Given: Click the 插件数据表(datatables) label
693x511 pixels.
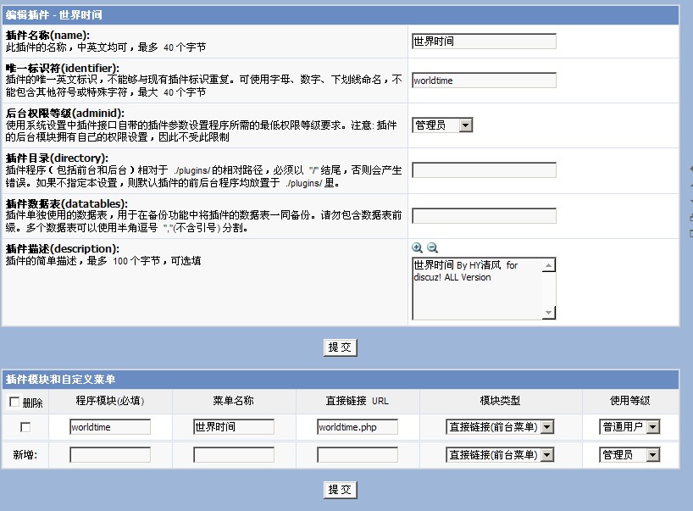Looking at the screenshot, I should click(x=67, y=203).
